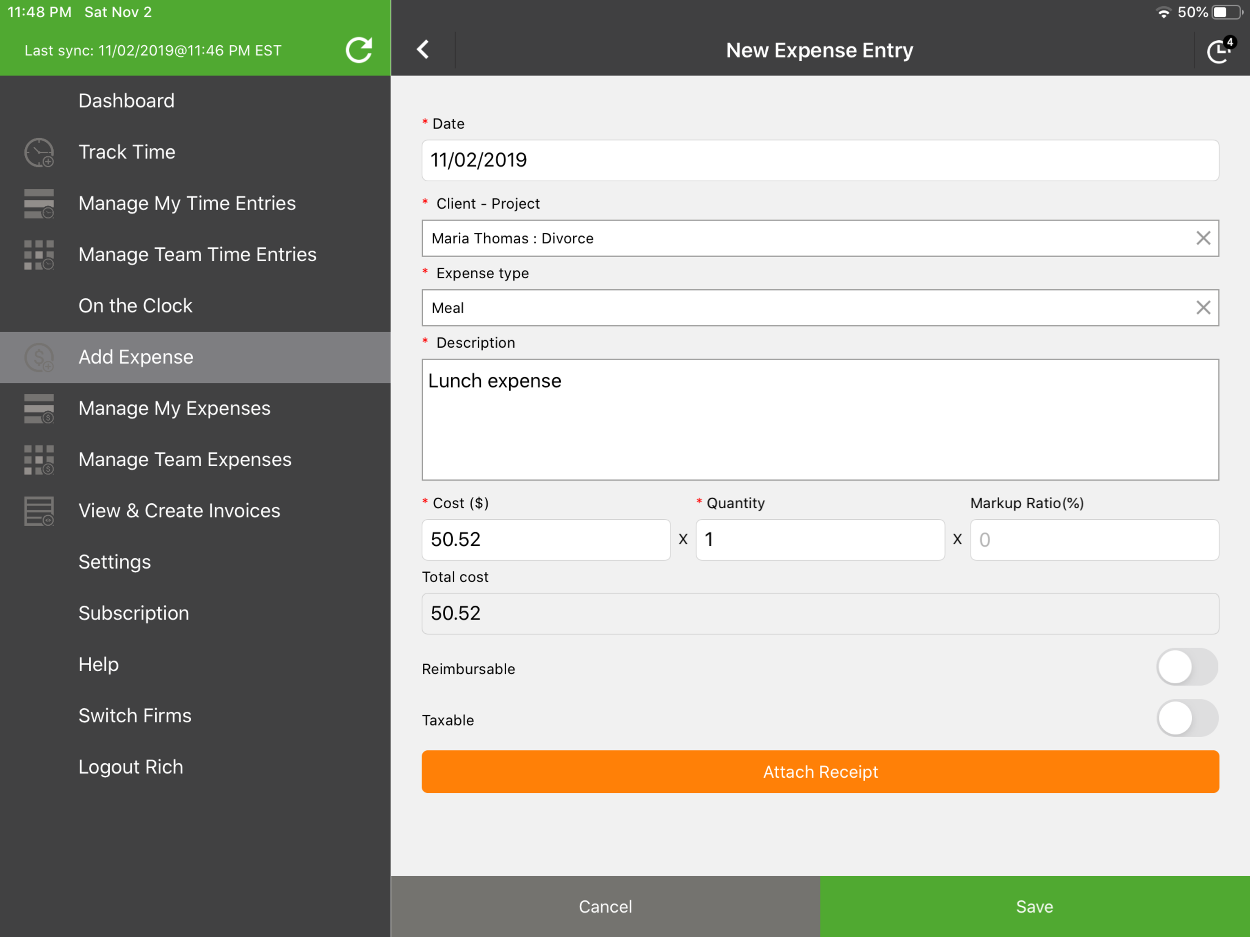The height and width of the screenshot is (937, 1250).
Task: Click the 11:48 PM status bar time
Action: (39, 12)
